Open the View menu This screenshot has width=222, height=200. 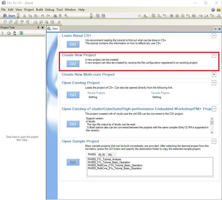tap(19, 10)
